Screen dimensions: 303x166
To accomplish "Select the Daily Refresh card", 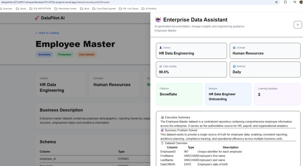I will [x=265, y=70].
